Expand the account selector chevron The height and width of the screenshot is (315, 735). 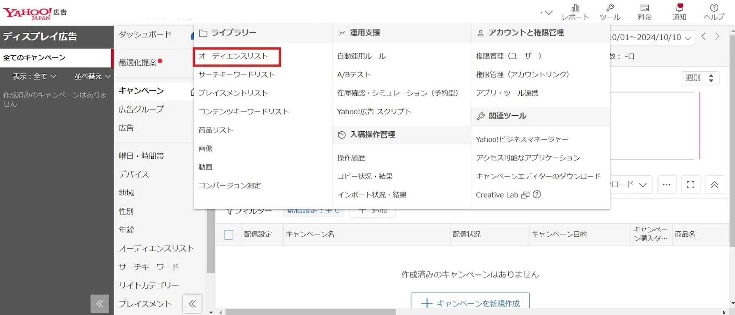point(549,13)
